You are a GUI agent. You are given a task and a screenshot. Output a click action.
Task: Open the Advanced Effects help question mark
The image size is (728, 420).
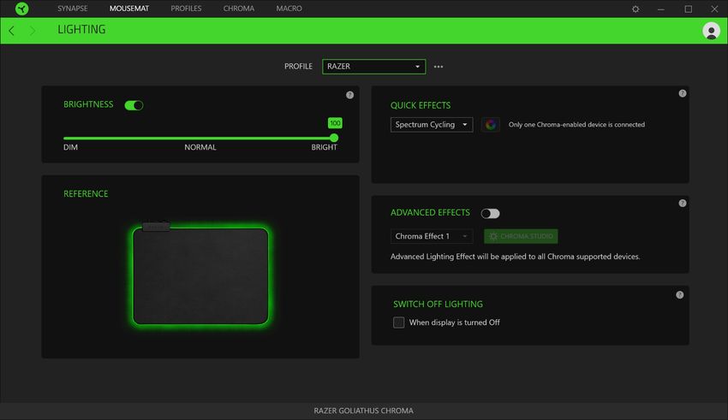tap(682, 203)
